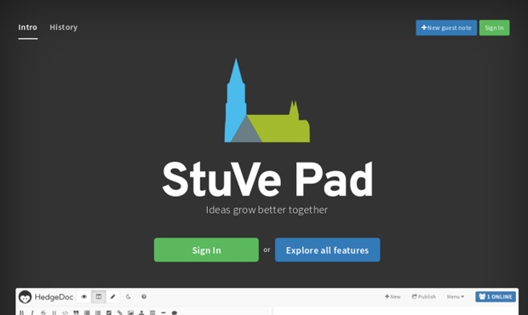Toggle night mode moon icon

tap(129, 297)
